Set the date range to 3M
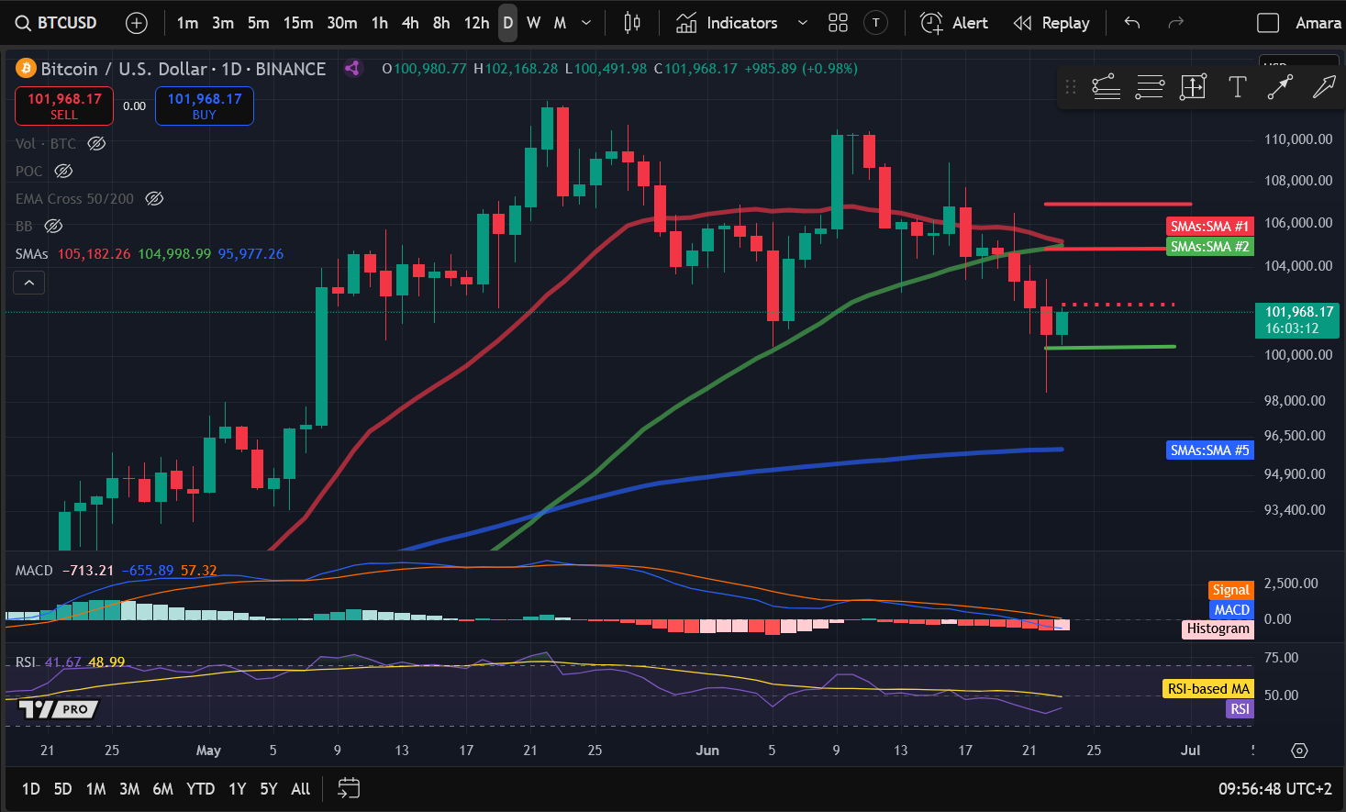This screenshot has width=1346, height=812. (x=129, y=788)
